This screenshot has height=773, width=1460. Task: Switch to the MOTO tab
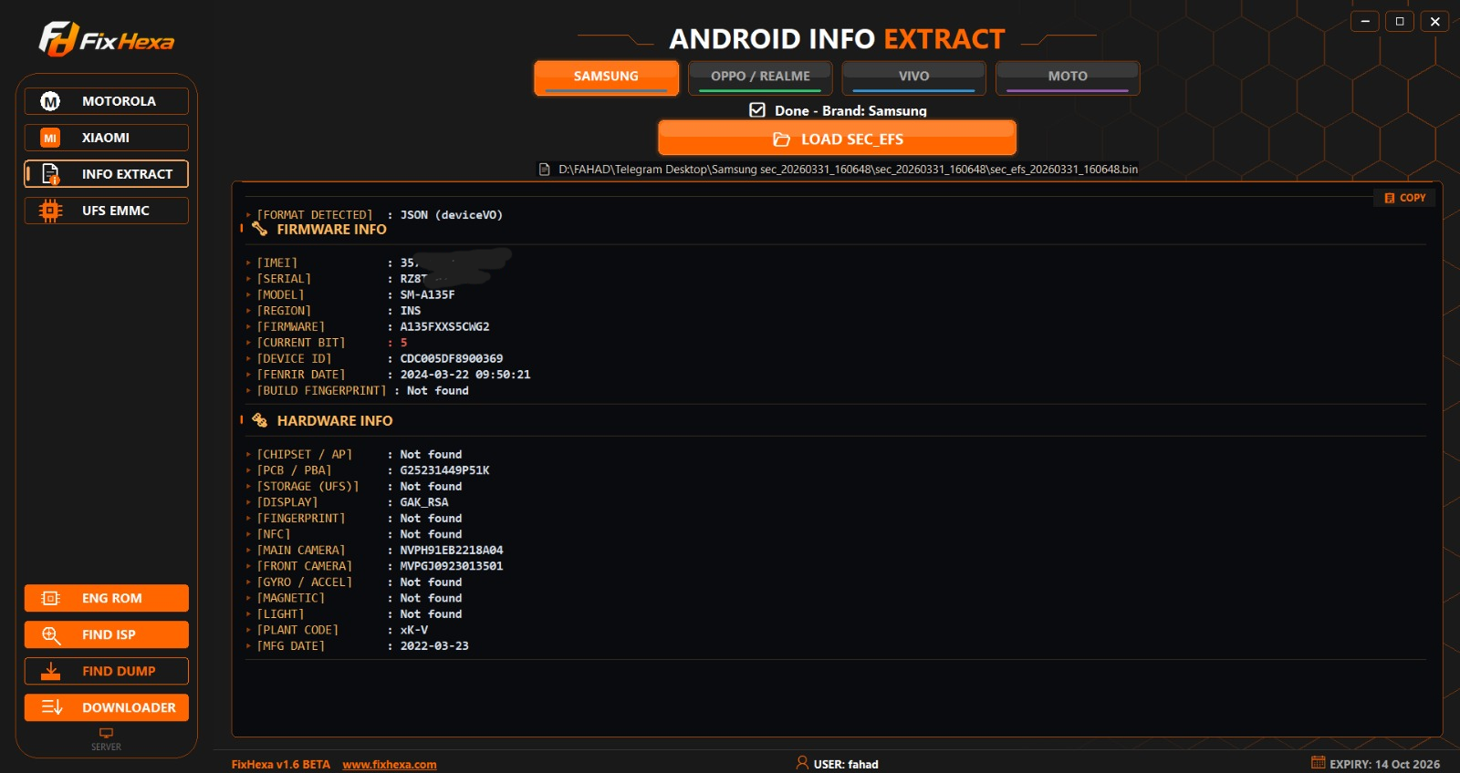point(1068,77)
